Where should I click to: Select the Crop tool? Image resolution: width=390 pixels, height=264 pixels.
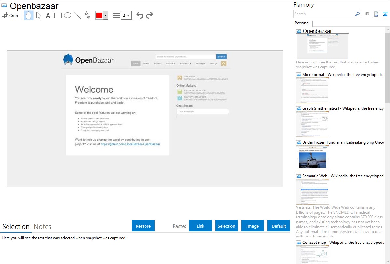pos(10,15)
